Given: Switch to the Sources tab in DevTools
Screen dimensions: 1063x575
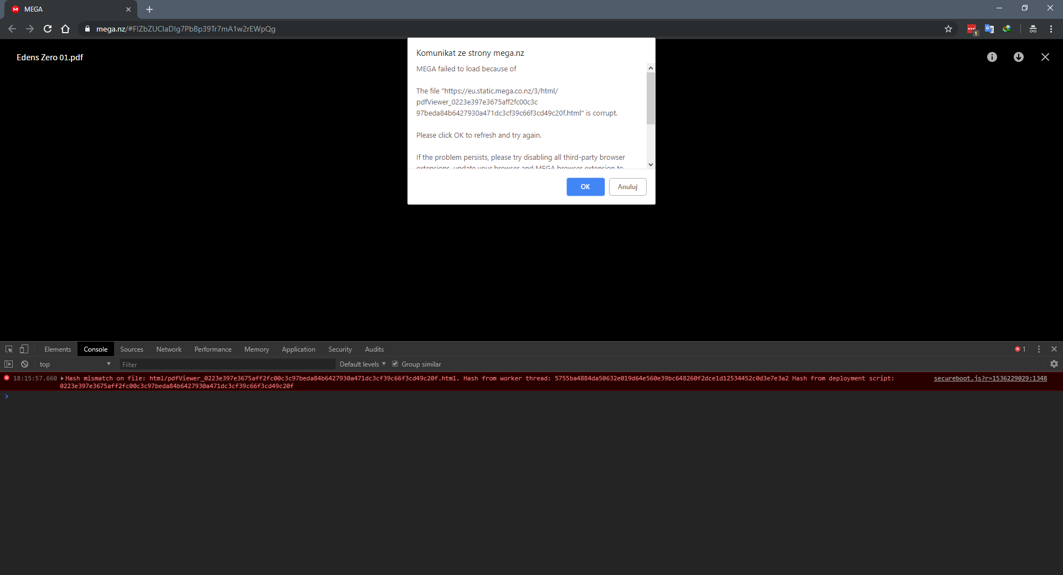Looking at the screenshot, I should (131, 349).
